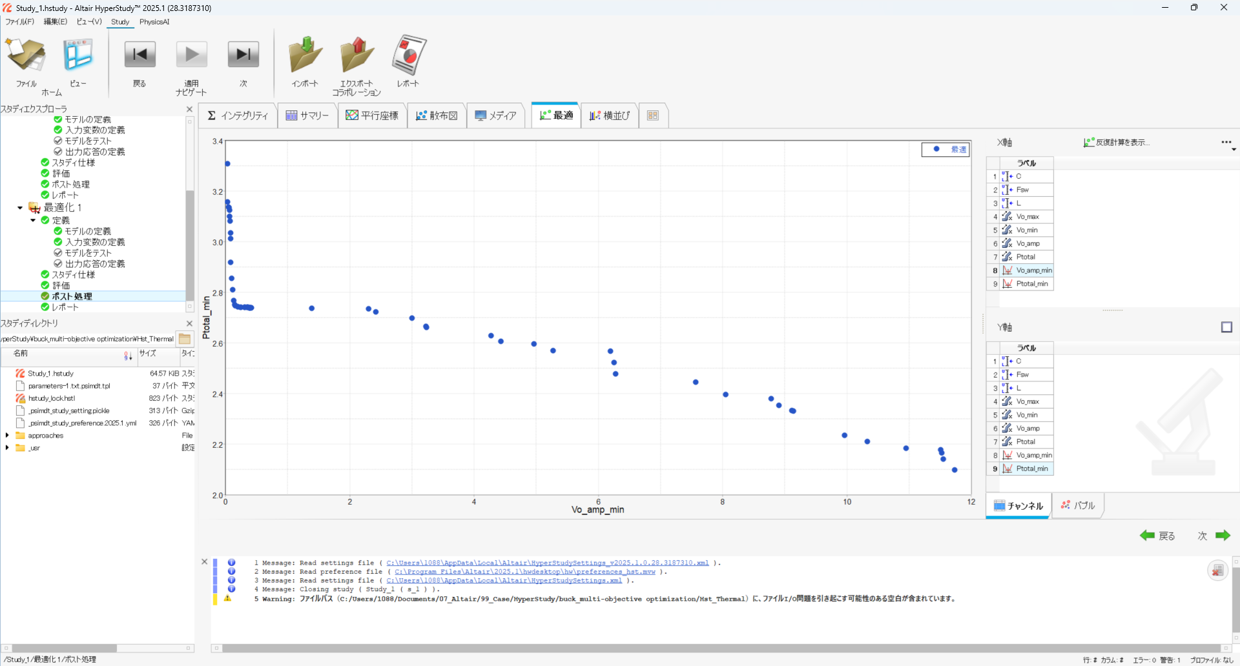Click the Import (インポート) folder icon
The width and height of the screenshot is (1240, 666).
point(305,56)
